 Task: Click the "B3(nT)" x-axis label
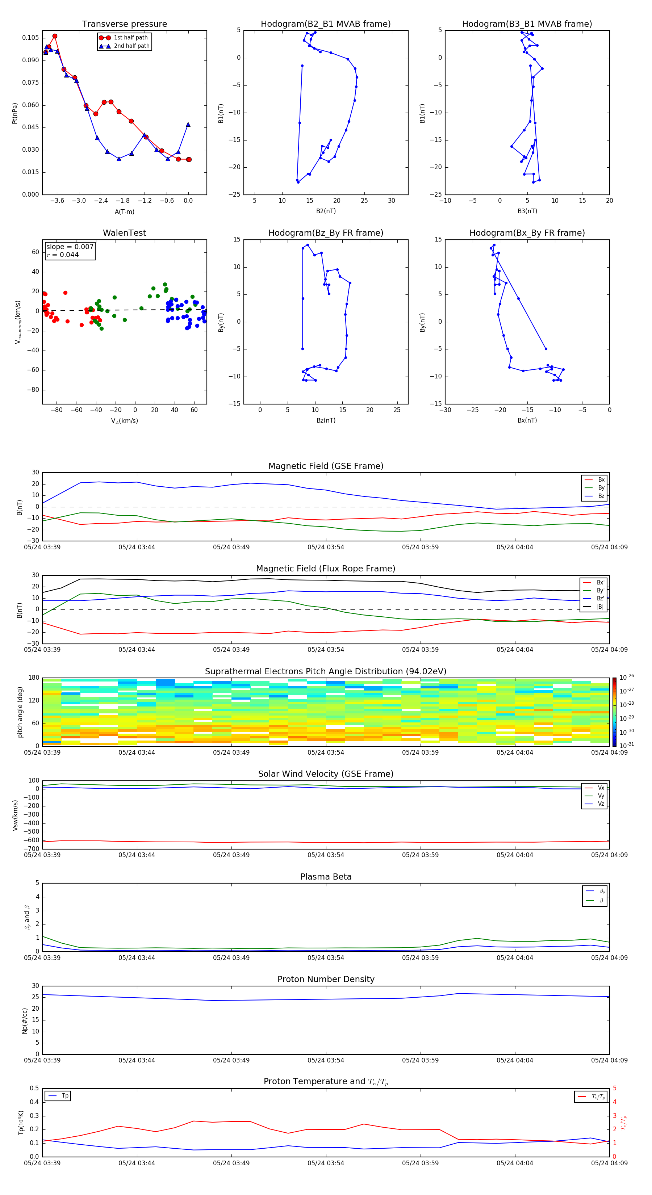click(x=527, y=211)
